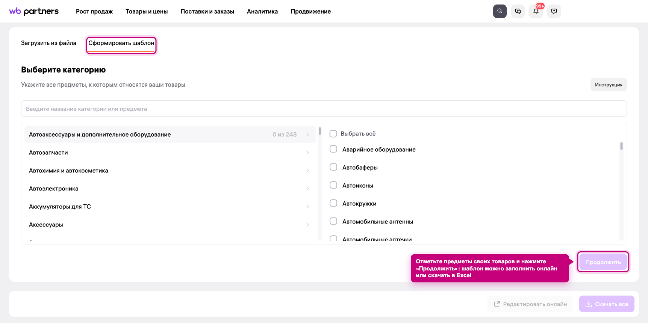Open the Продвижение menu

point(311,11)
